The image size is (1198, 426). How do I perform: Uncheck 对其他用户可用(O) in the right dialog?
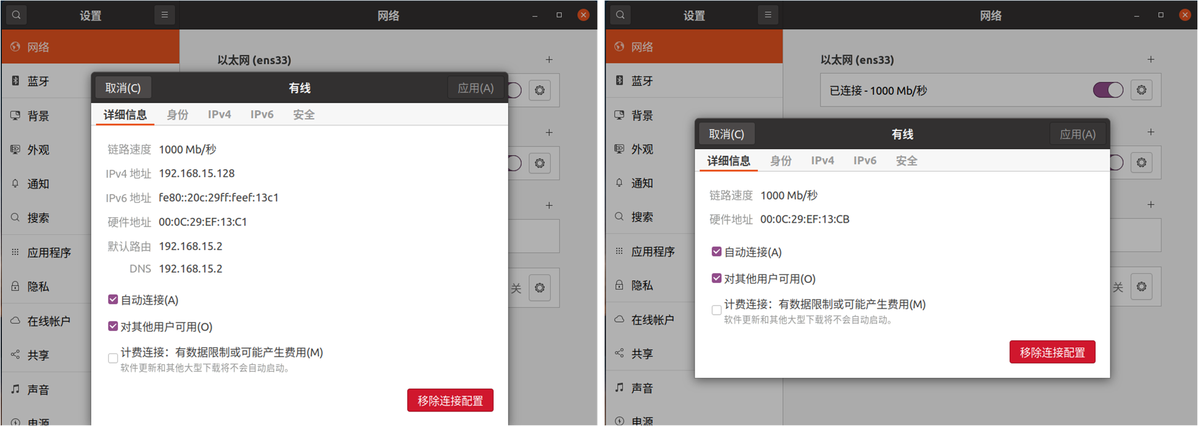716,278
